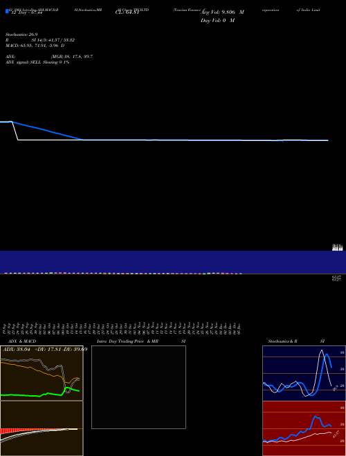The image size is (346, 456).
Task: Click the 'ADX: 38.04 +DY: 17.81 -DY: 39.69' readout
Action: click(x=45, y=350)
